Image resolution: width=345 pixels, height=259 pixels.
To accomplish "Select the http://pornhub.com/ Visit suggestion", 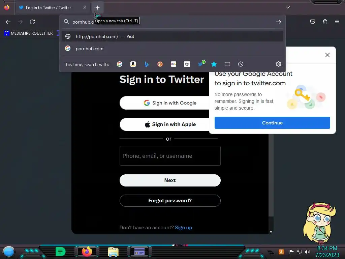I will (172, 36).
